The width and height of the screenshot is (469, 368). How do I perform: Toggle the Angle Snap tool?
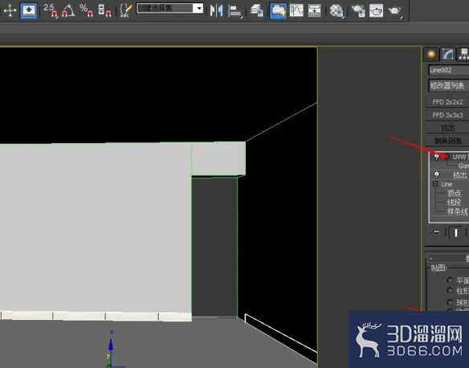(68, 10)
